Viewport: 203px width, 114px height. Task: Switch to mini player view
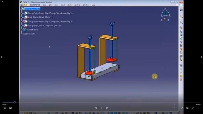click(x=187, y=108)
